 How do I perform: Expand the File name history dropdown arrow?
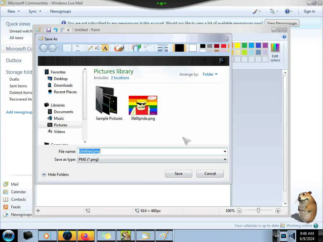click(x=225, y=152)
